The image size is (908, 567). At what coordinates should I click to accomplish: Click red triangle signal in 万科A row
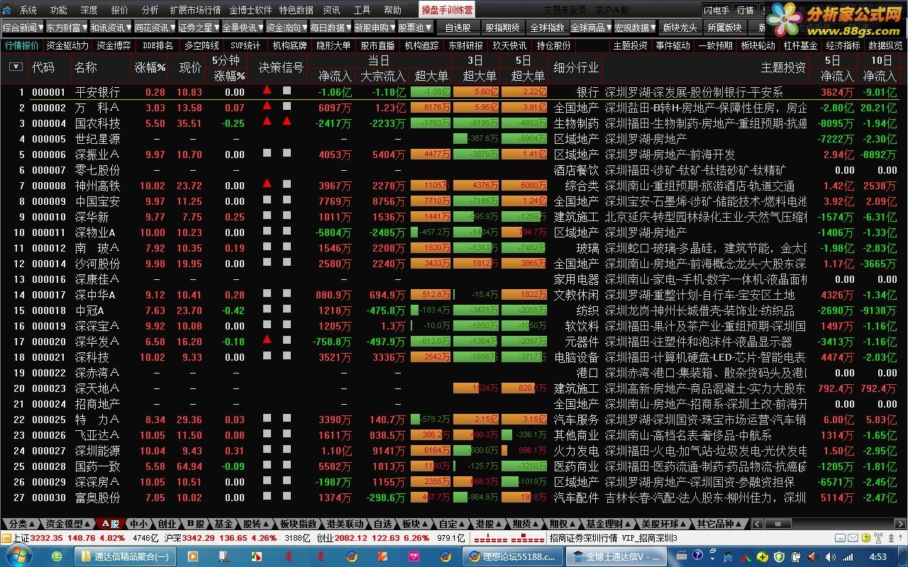click(x=267, y=106)
